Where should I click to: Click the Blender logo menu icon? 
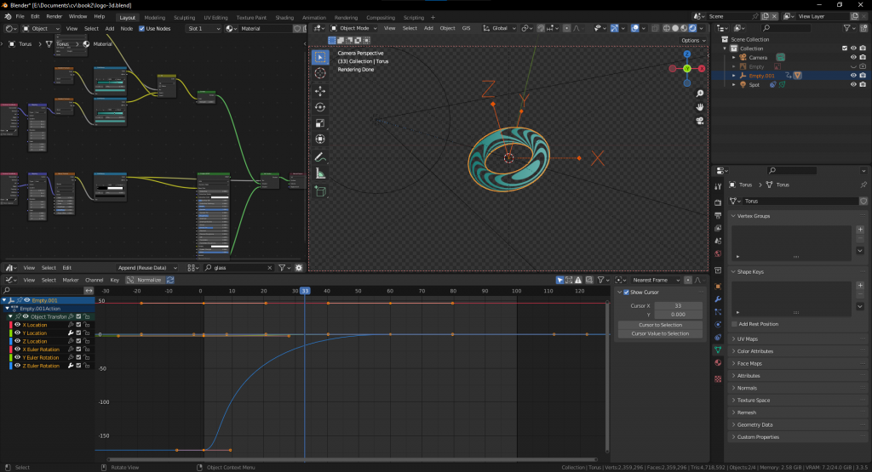click(8, 17)
